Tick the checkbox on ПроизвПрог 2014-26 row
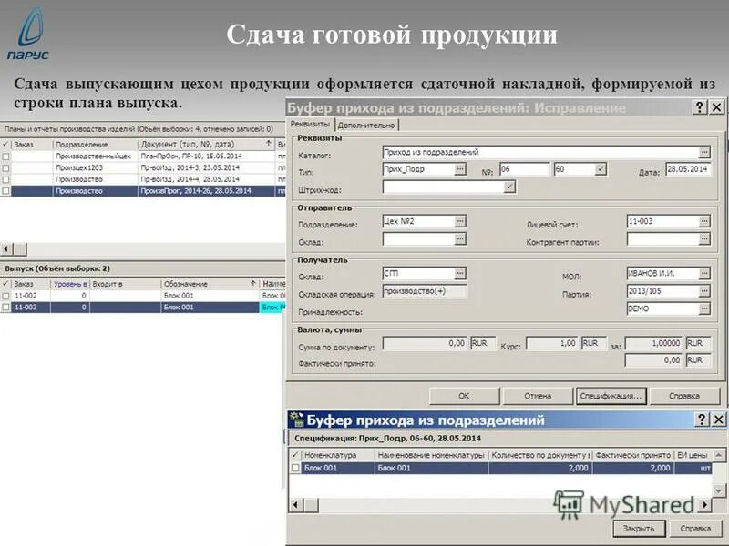The width and height of the screenshot is (729, 546). click(5, 192)
